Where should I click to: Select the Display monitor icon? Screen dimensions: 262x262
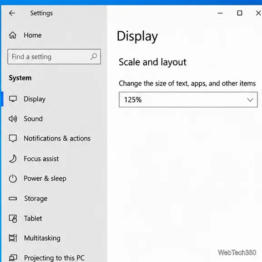(x=13, y=99)
